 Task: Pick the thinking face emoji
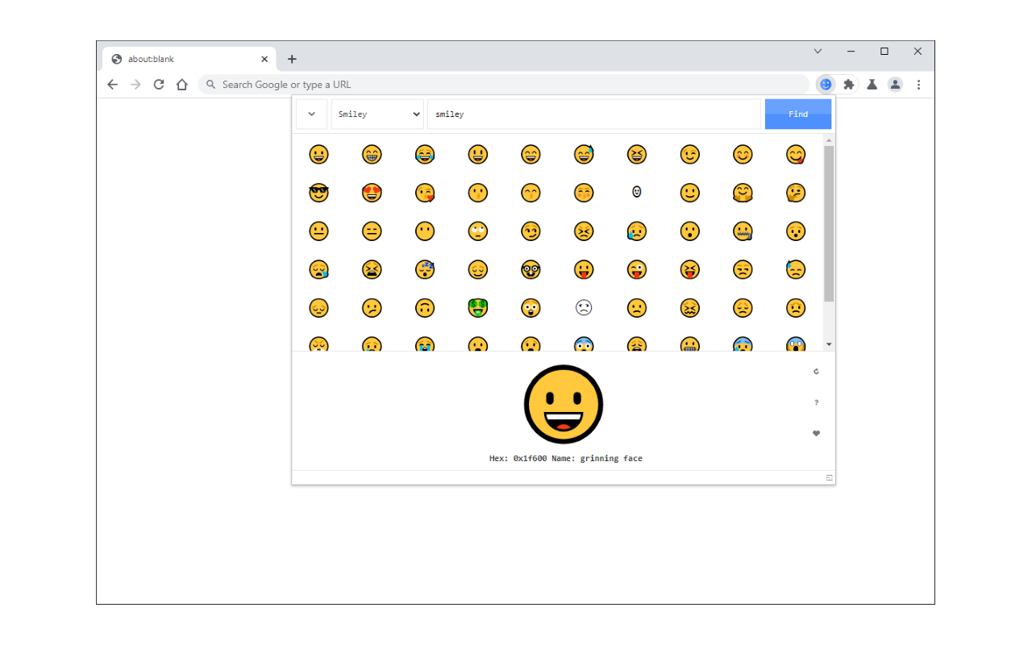click(796, 193)
